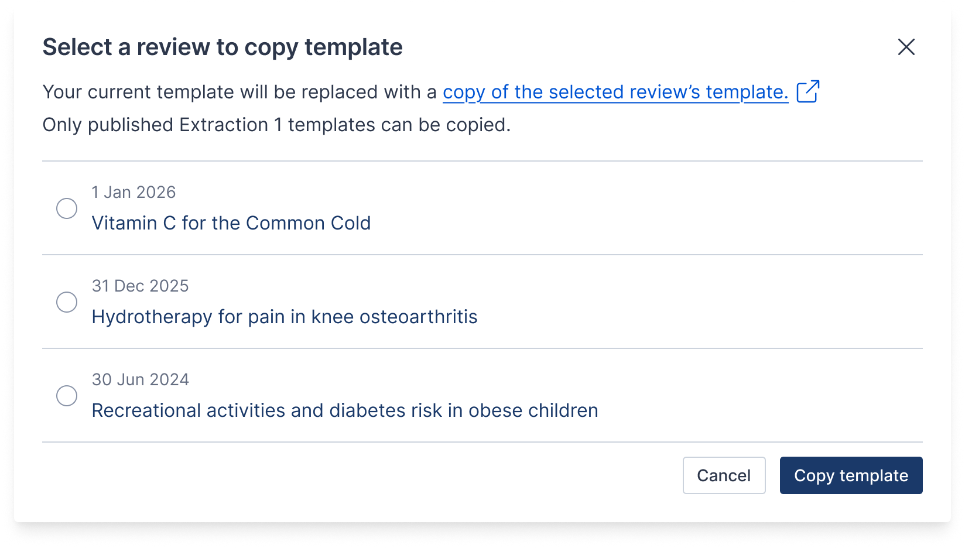Choose the Hydrotherapy knee osteoarthritis radio button
This screenshot has width=965, height=548.
coord(67,302)
